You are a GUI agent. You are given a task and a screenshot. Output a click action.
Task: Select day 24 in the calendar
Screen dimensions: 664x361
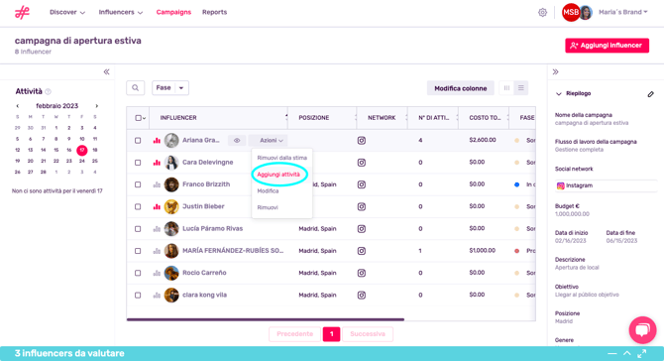(x=81, y=161)
